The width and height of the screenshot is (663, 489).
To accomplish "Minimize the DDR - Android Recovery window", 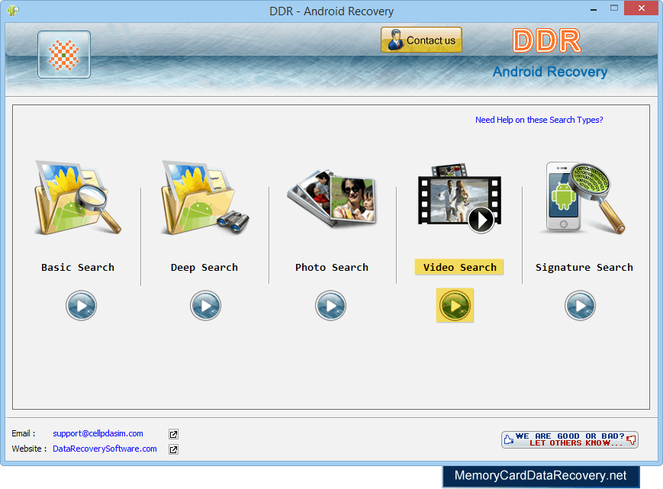I will pyautogui.click(x=594, y=9).
